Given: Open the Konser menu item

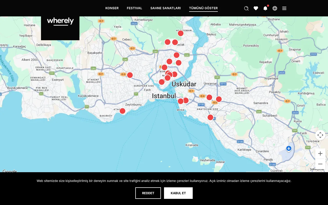Looking at the screenshot, I should 112,8.
